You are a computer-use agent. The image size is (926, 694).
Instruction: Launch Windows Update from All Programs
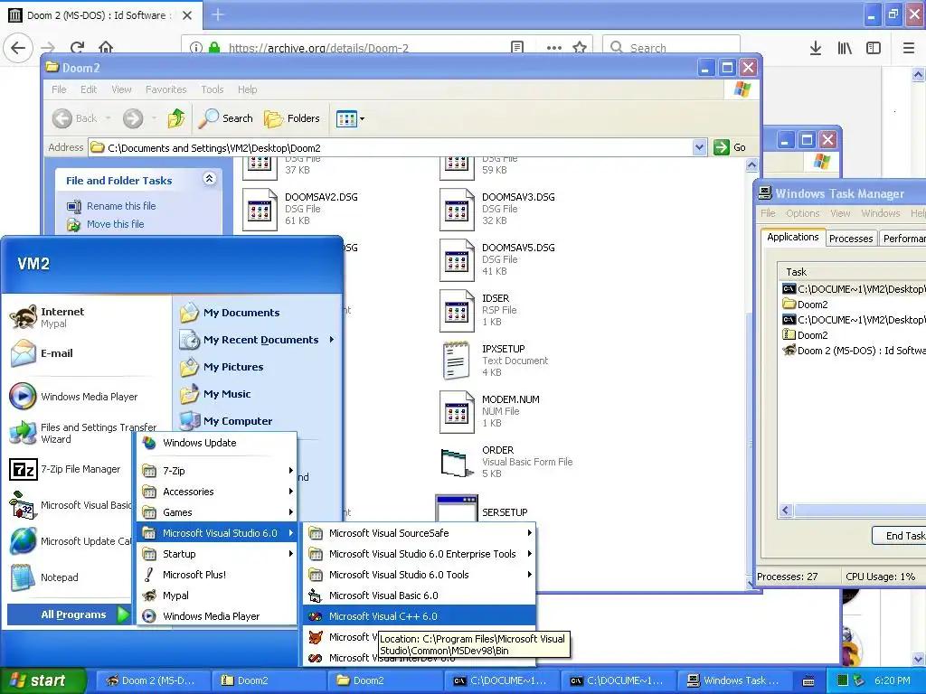pos(217,443)
